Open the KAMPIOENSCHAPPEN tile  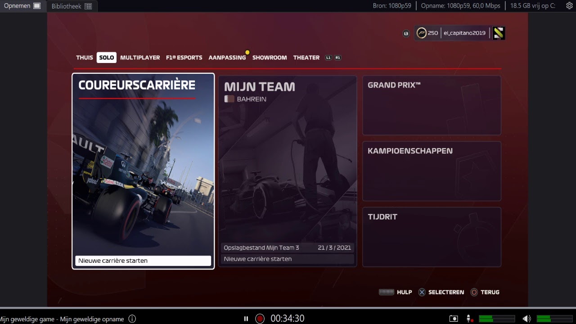432,171
